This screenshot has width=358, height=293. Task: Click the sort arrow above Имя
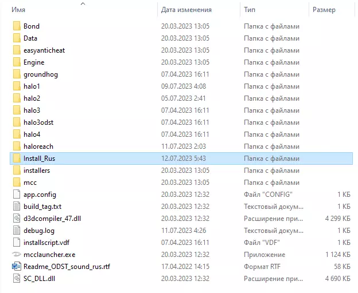point(83,3)
